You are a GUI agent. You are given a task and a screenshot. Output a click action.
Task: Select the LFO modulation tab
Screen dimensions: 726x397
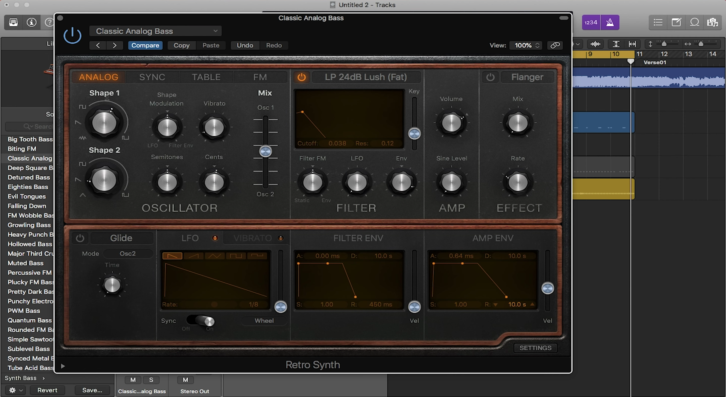click(x=190, y=238)
